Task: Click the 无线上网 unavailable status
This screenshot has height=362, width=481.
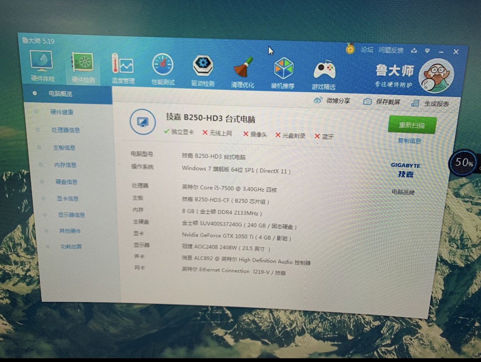Action: [x=217, y=133]
